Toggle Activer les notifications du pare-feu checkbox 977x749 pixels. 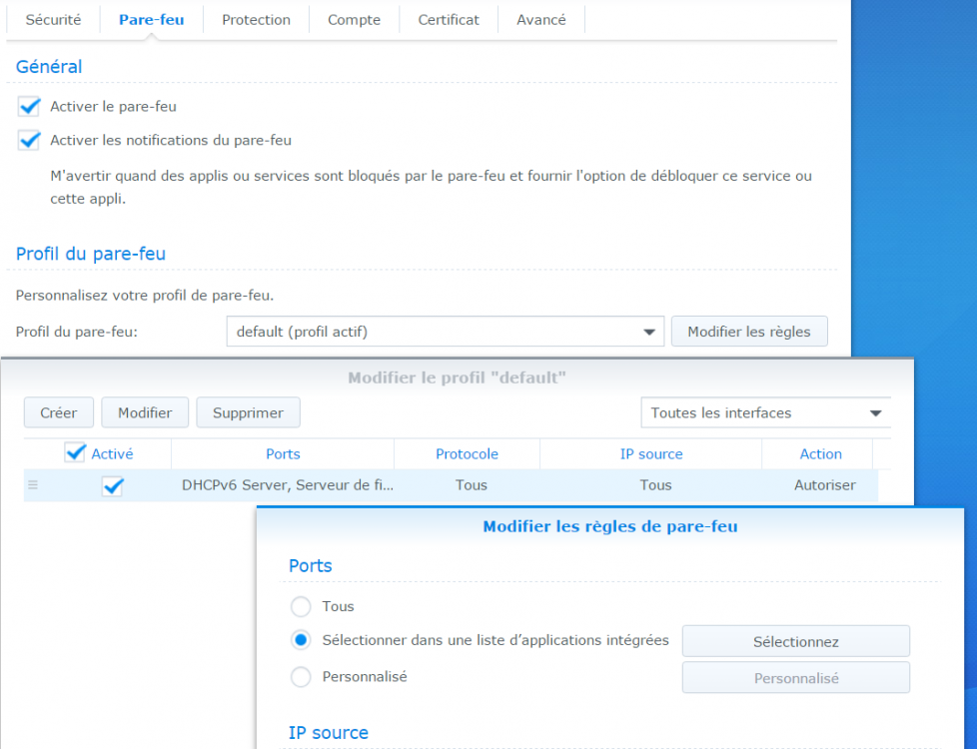point(29,141)
